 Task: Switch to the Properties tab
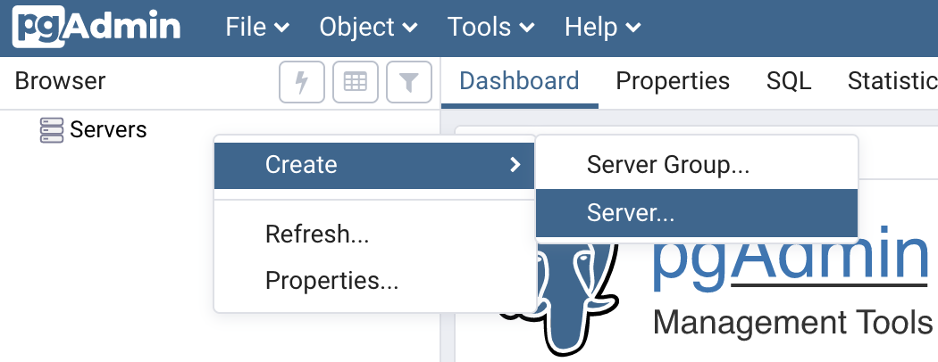(673, 81)
